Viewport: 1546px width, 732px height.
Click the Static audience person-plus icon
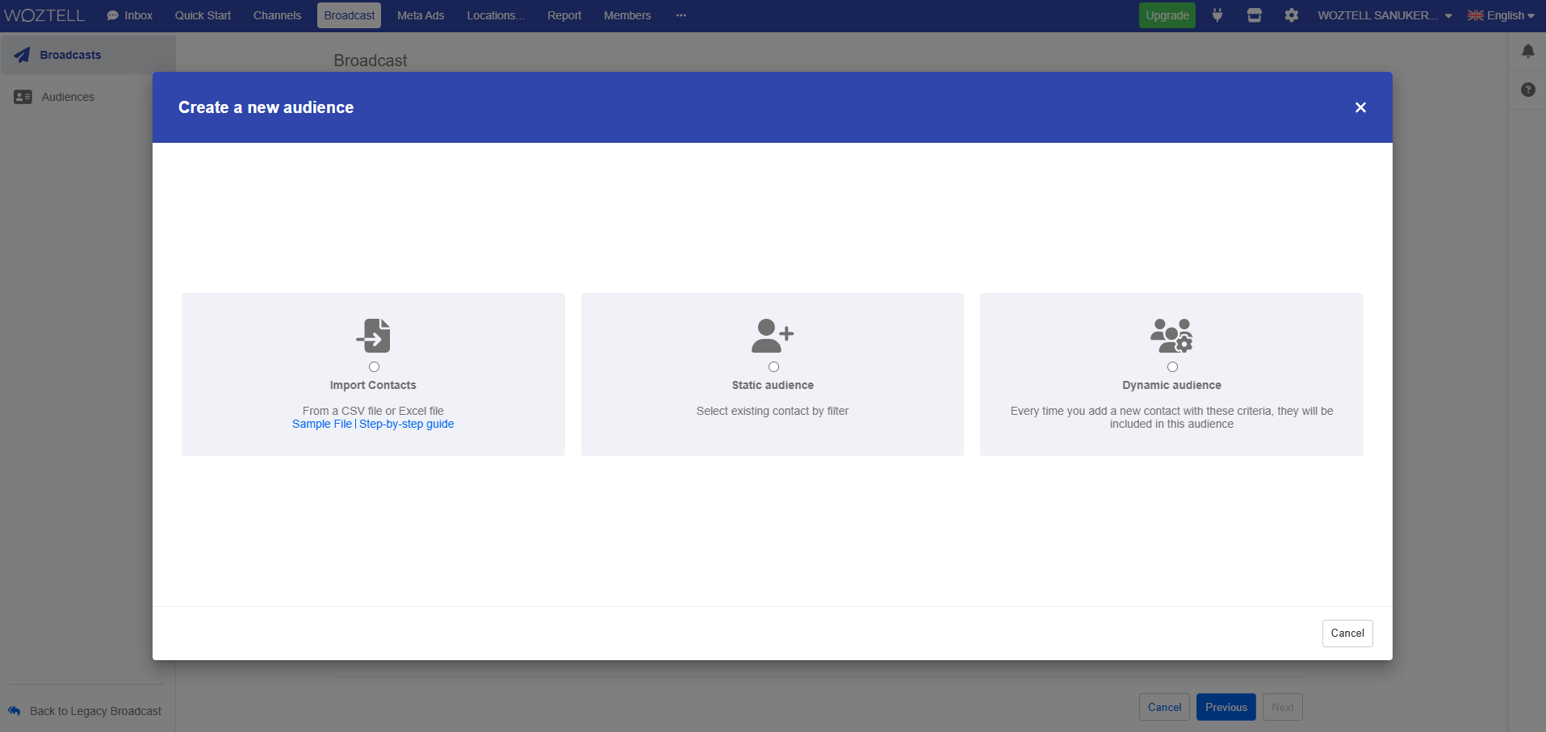[x=772, y=335]
